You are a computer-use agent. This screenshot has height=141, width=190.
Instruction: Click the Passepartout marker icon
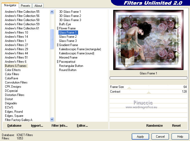pos(58,62)
